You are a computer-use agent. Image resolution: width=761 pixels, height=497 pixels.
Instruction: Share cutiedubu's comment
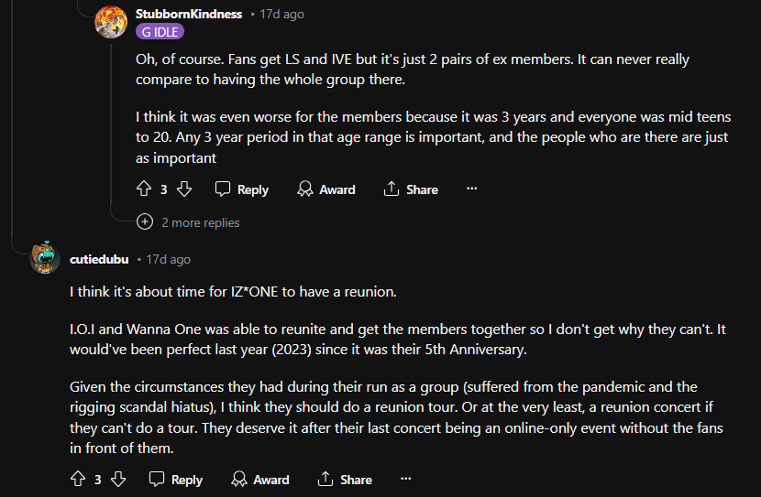[345, 480]
